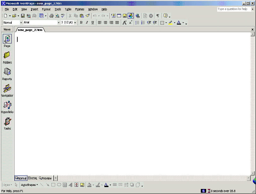Open the Hyperlinks view
The width and height of the screenshot is (256, 194).
click(7, 107)
